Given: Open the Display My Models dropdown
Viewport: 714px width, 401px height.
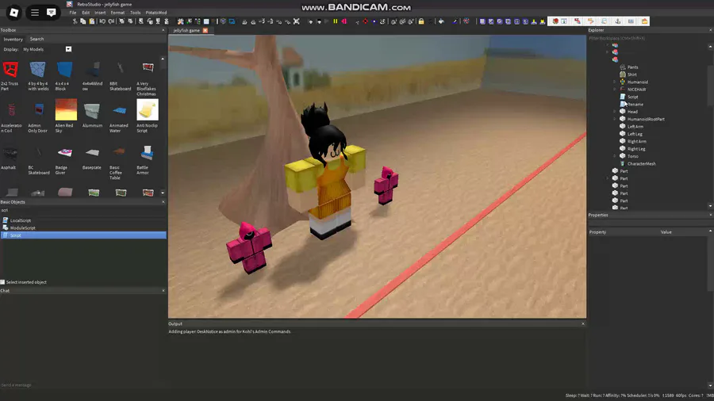Looking at the screenshot, I should (68, 49).
